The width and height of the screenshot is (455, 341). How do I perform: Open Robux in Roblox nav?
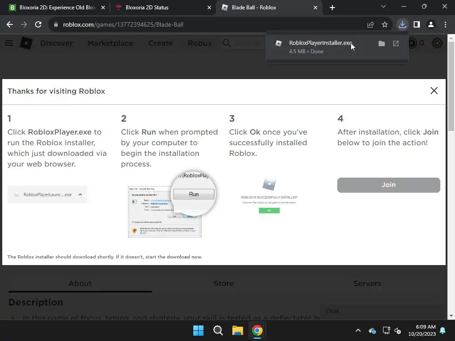click(200, 43)
